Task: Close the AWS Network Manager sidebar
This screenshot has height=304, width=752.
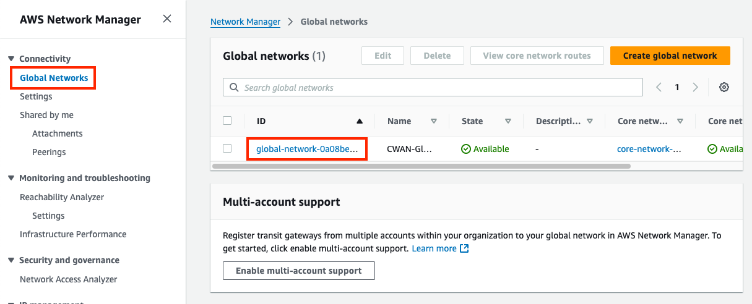Action: click(x=167, y=19)
